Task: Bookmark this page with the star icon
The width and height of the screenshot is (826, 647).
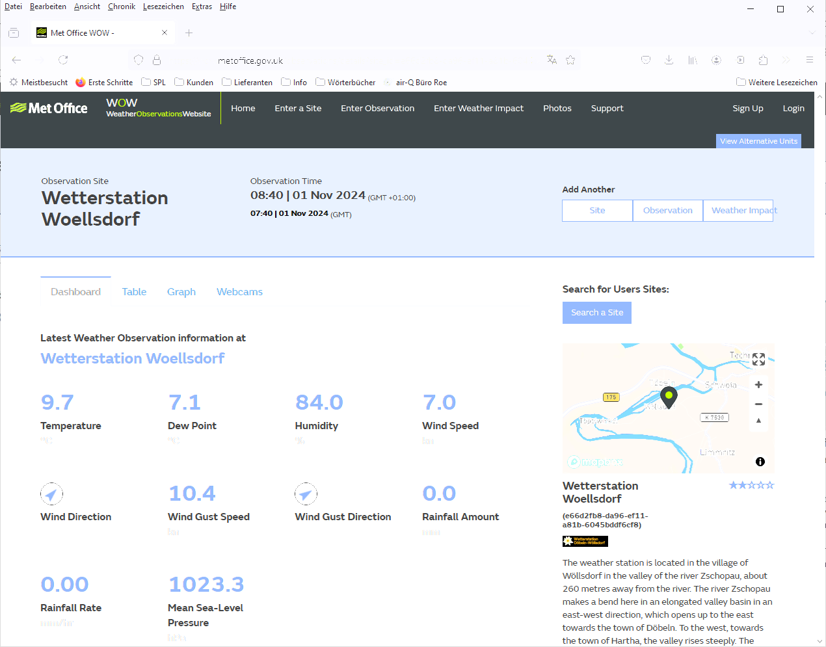Action: [570, 60]
